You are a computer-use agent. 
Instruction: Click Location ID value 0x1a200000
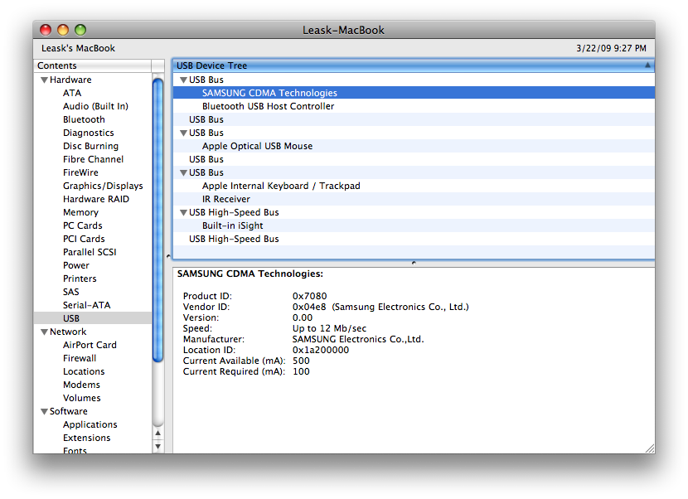point(321,350)
